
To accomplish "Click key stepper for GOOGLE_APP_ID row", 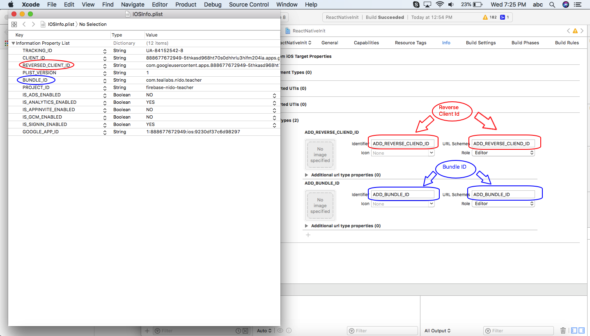I will tap(105, 132).
